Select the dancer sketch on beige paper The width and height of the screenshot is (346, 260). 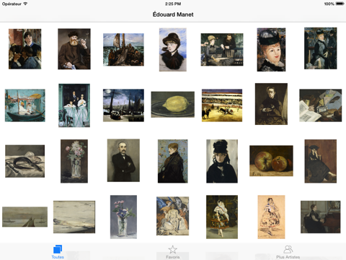pyautogui.click(x=271, y=217)
